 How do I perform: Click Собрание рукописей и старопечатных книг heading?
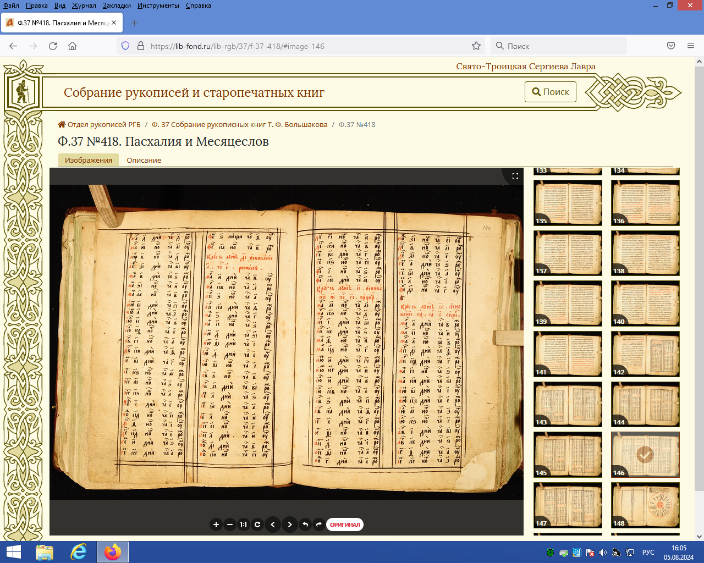(194, 92)
